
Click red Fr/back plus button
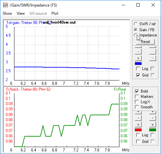[x=138, y=113]
